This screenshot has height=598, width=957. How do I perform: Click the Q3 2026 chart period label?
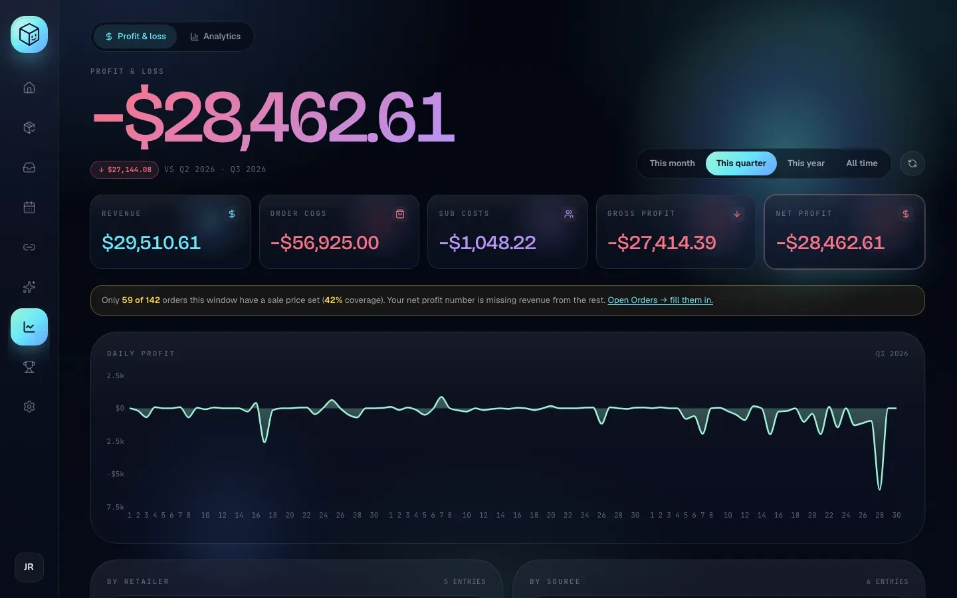click(x=892, y=354)
